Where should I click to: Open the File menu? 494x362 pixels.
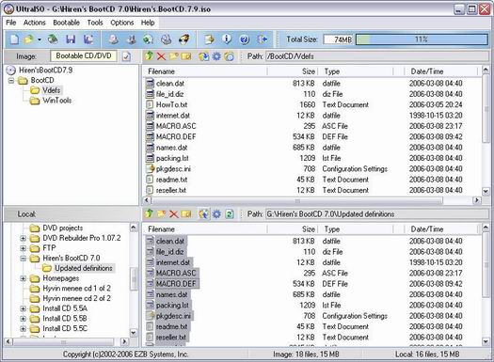pyautogui.click(x=11, y=23)
